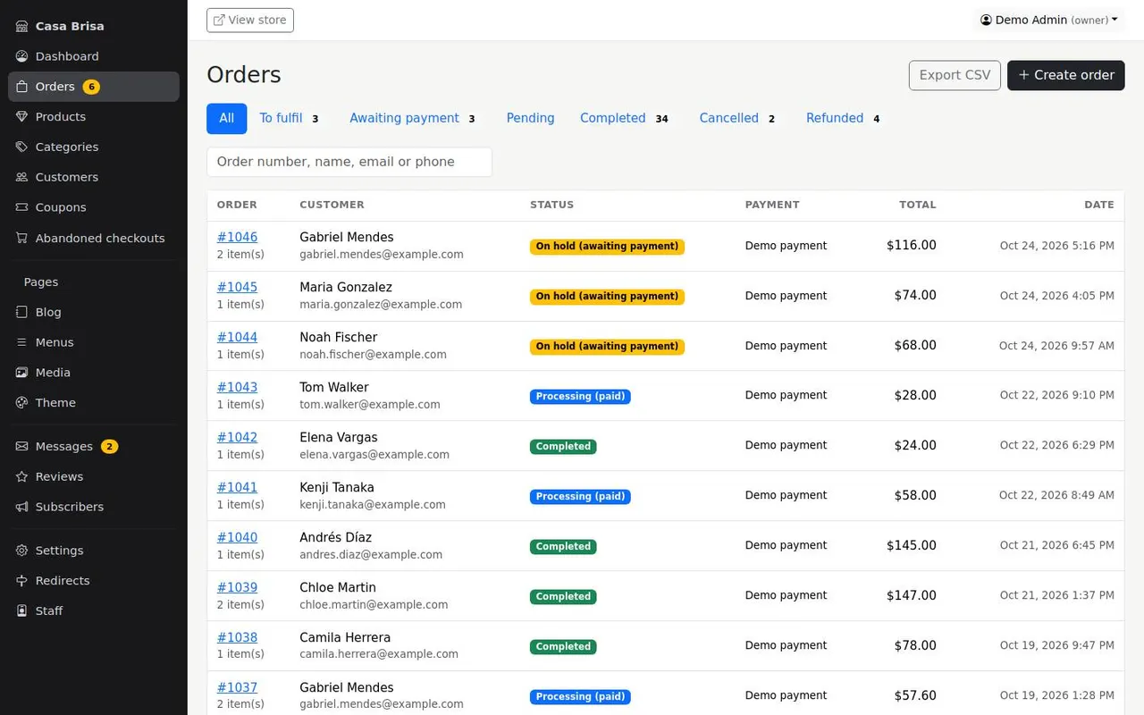Open the Categories tag icon
Screen dimensions: 1144x715
pos(21,147)
